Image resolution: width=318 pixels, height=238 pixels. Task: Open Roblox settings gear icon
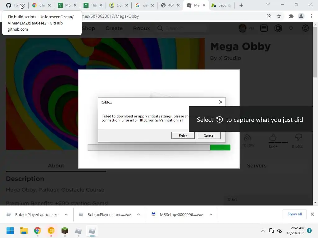click(x=306, y=28)
